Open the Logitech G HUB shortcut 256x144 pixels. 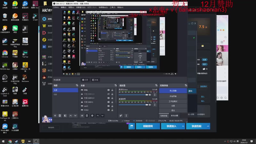pyautogui.click(x=5, y=92)
